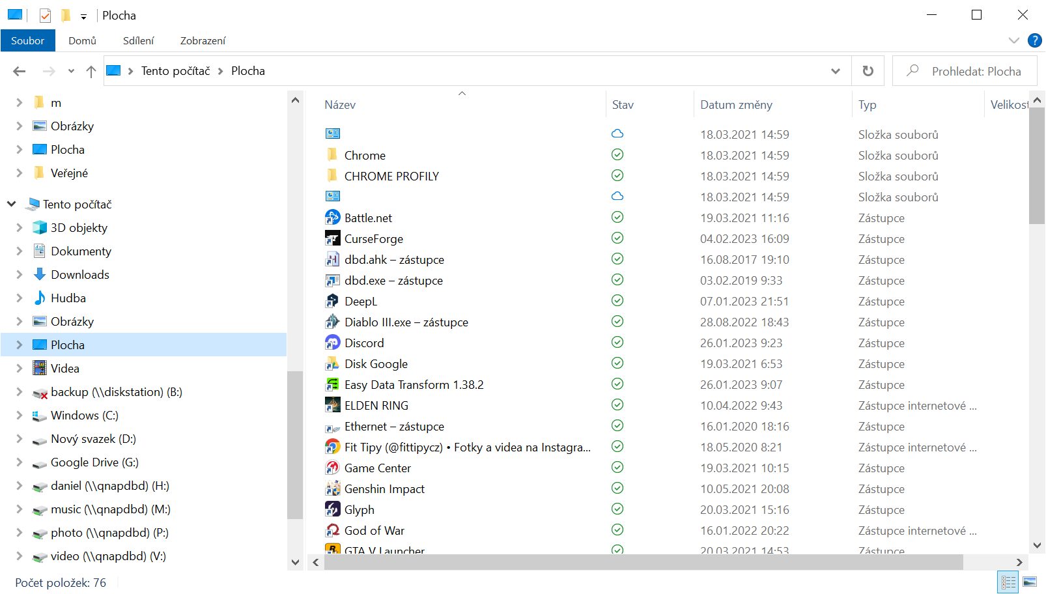
Task: Click the Prohledat: Plocha search field
Action: [965, 71]
